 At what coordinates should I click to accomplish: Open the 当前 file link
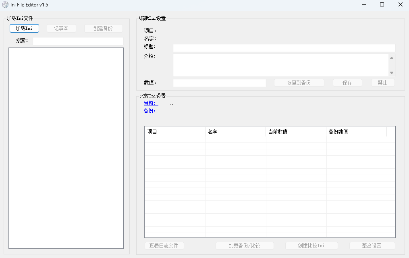(x=151, y=103)
